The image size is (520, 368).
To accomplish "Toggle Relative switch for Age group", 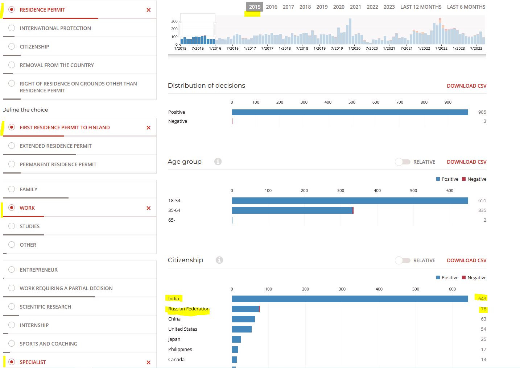I will coord(403,162).
